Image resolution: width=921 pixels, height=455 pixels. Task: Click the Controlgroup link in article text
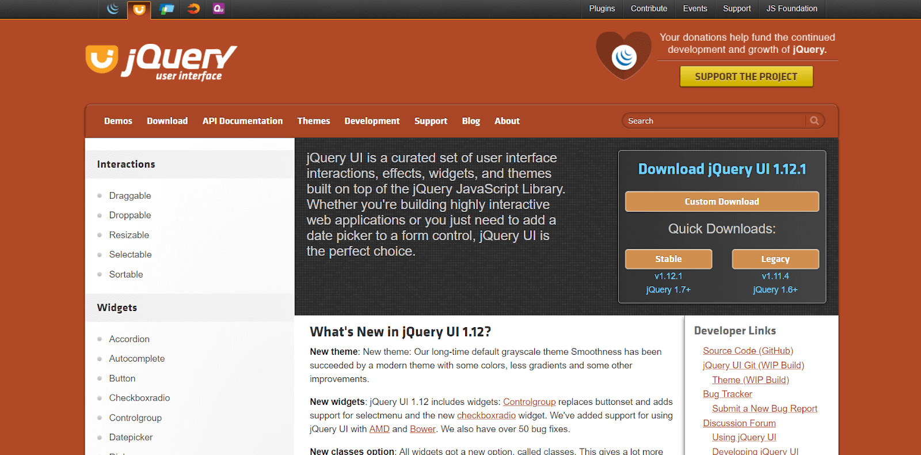(529, 402)
